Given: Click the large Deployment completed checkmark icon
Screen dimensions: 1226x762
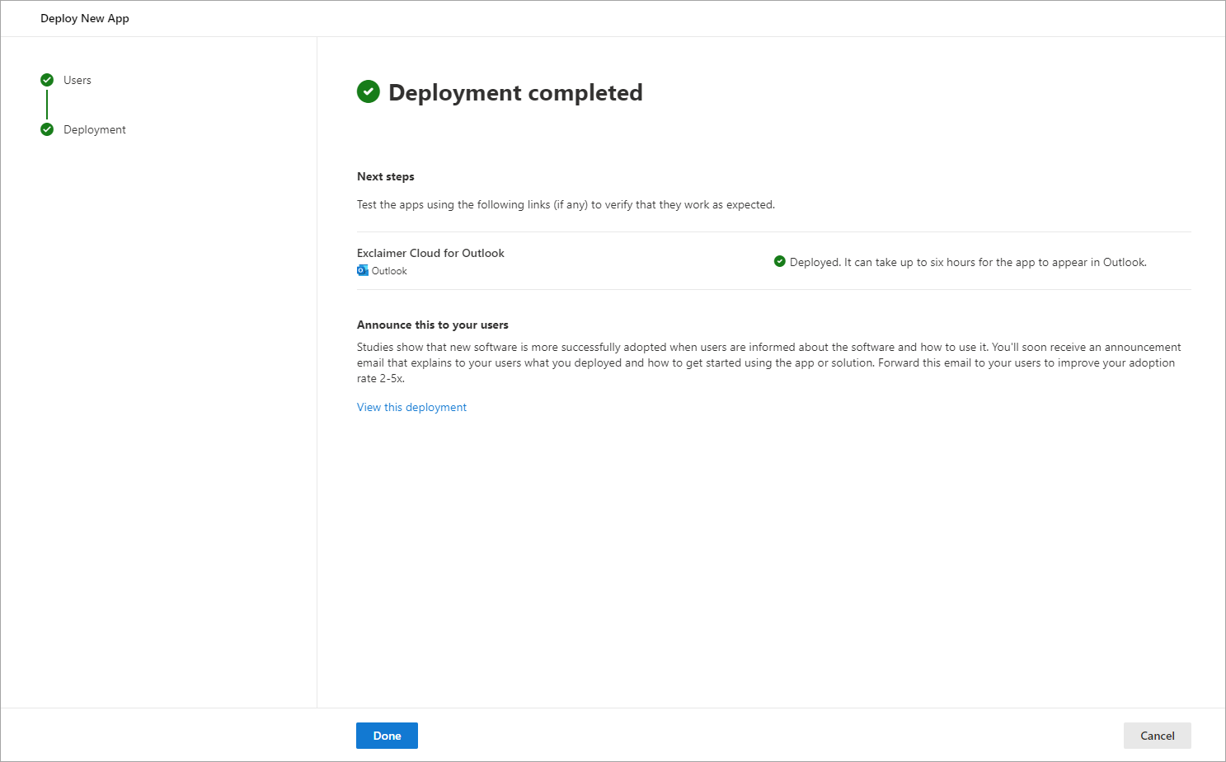Looking at the screenshot, I should click(x=369, y=92).
